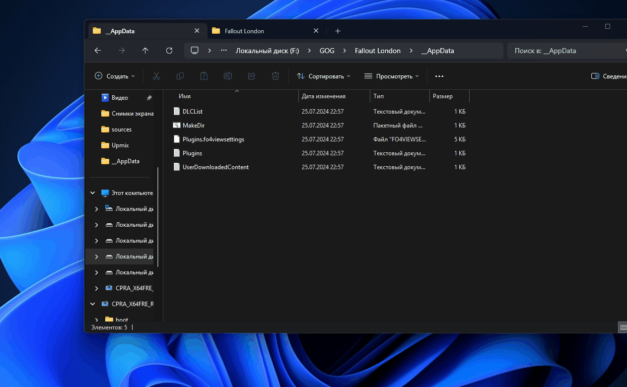Click the Rename icon in toolbar
The height and width of the screenshot is (387, 627).
point(228,76)
